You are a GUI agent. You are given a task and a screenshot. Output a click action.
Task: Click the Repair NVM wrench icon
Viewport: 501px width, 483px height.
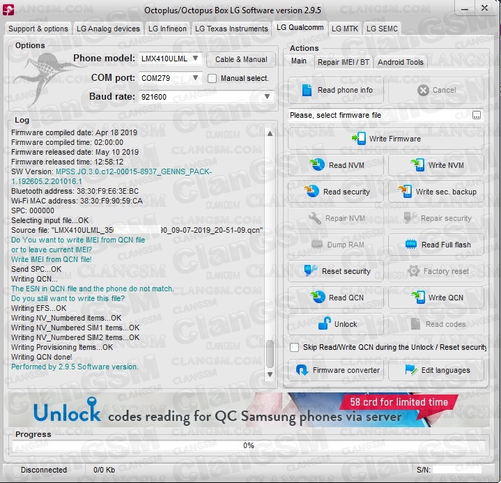(x=315, y=218)
